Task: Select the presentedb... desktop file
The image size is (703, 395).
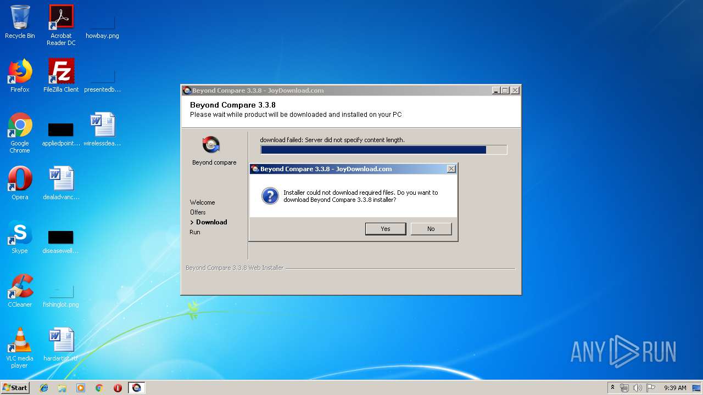Action: [102, 80]
